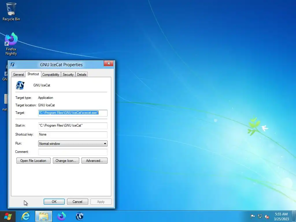Viewport: 296px width, 222px height.
Task: Launch Internet Explorer from the taskbar
Action: click(26, 216)
